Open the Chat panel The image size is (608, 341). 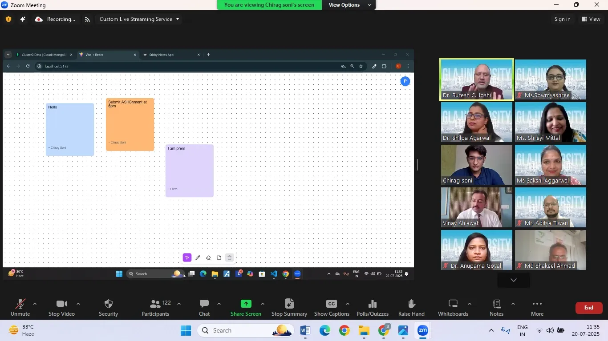click(x=204, y=304)
